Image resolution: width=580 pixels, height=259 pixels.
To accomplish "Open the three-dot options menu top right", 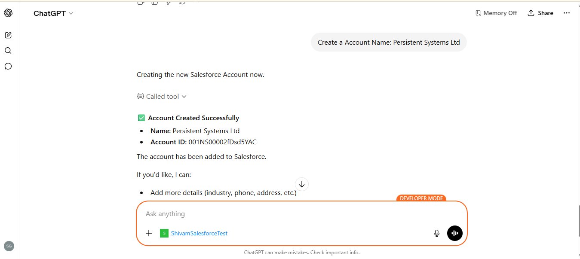I will pyautogui.click(x=567, y=13).
